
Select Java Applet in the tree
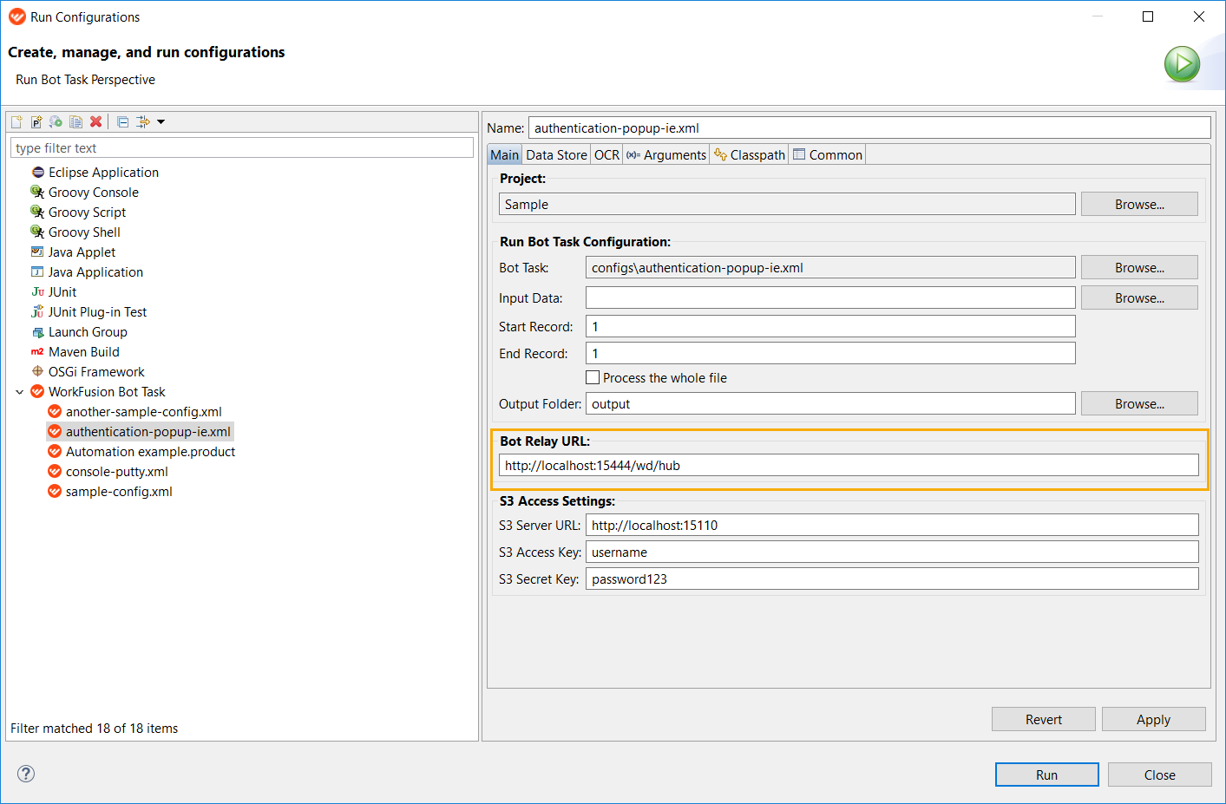(82, 252)
